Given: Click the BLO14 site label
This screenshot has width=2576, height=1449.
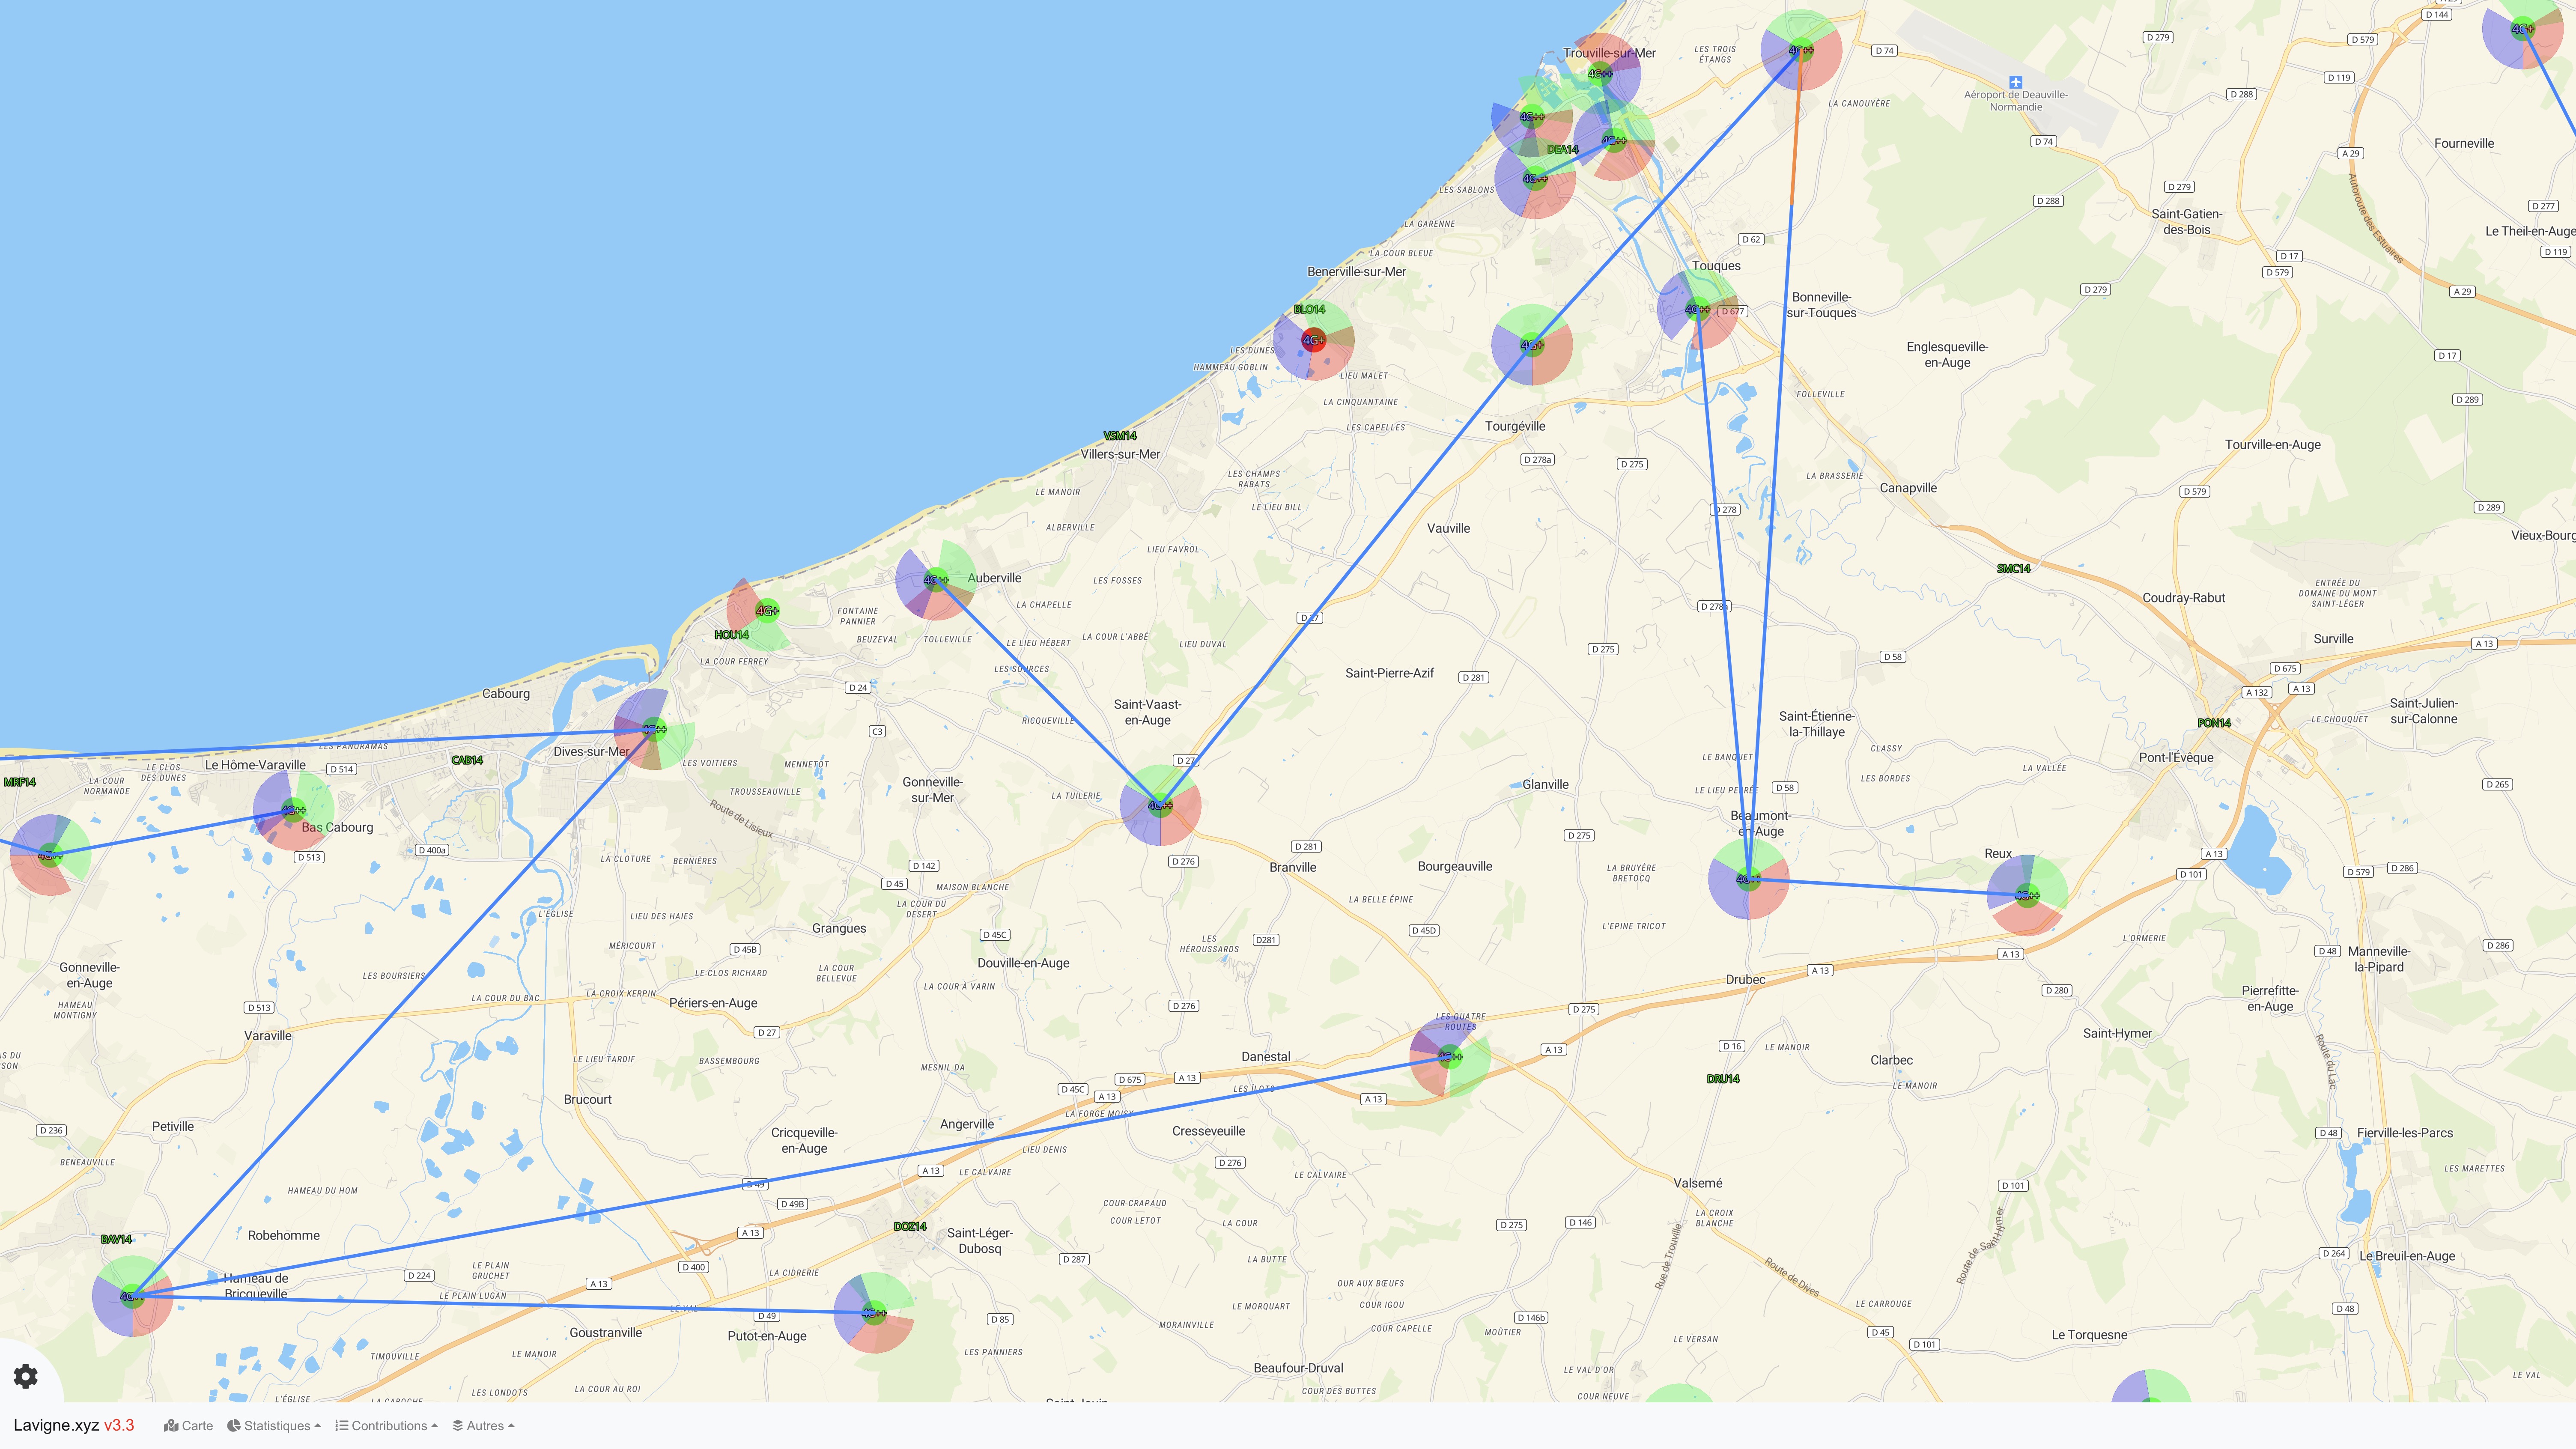Looking at the screenshot, I should coord(1309,309).
